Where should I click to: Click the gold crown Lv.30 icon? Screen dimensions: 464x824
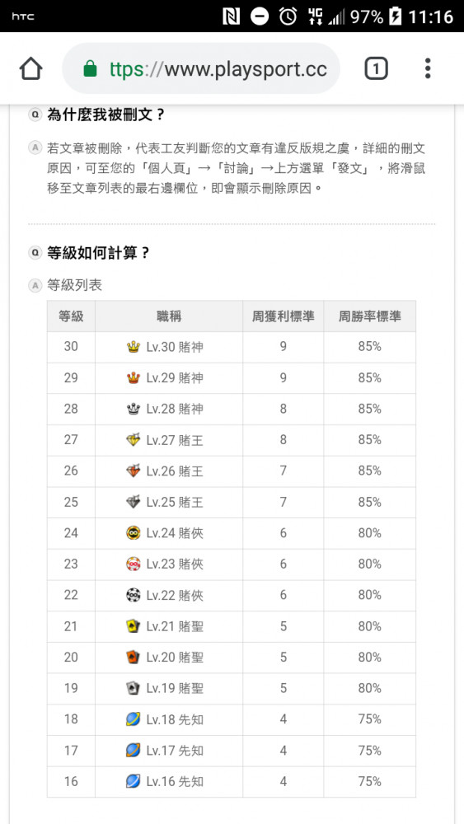pos(134,347)
